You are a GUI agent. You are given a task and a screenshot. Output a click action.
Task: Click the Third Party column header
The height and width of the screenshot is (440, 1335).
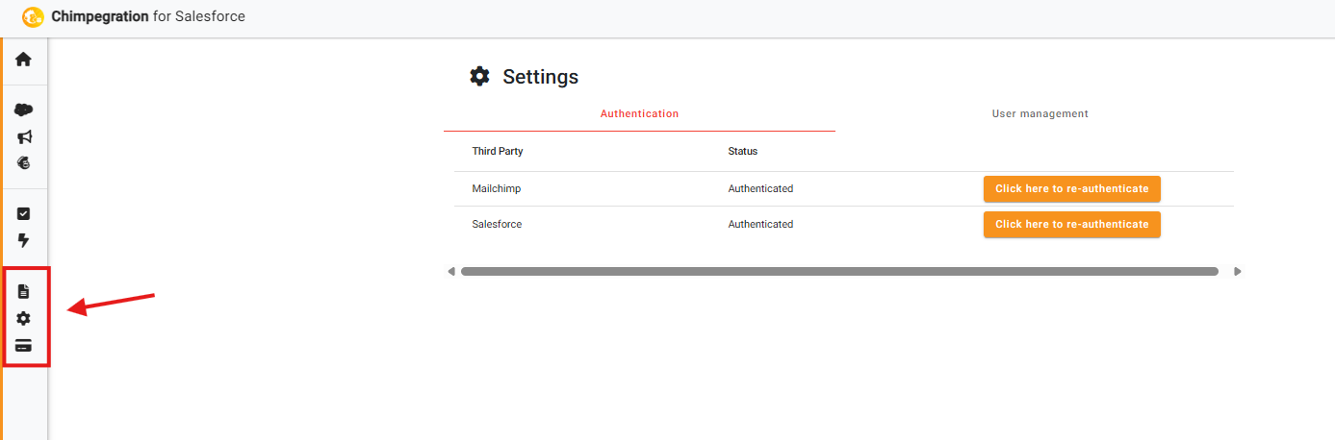click(x=498, y=152)
